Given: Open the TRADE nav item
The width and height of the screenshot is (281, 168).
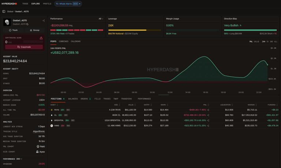Looking at the screenshot, I should click(25, 4).
